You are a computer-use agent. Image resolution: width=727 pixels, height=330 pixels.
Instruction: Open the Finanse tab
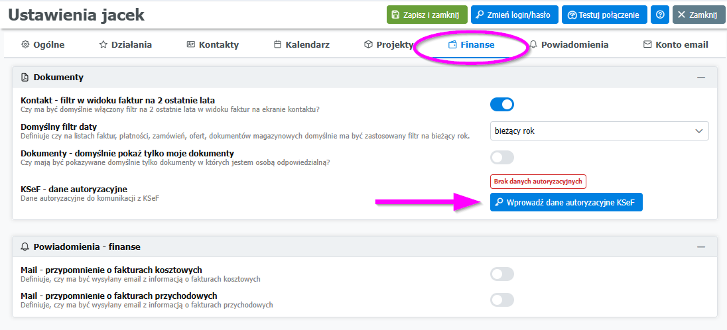point(471,45)
